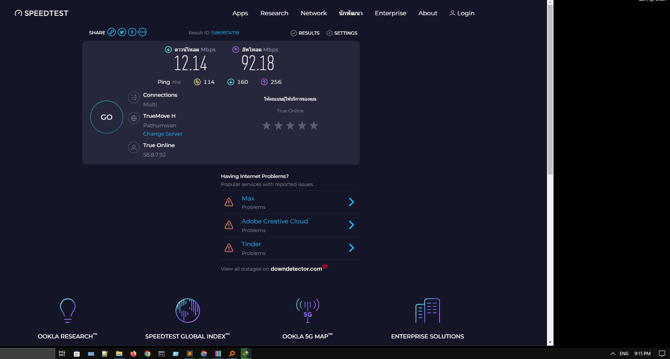Click the Adobe Creative Cloud warning icon
The image size is (670, 359).
229,225
